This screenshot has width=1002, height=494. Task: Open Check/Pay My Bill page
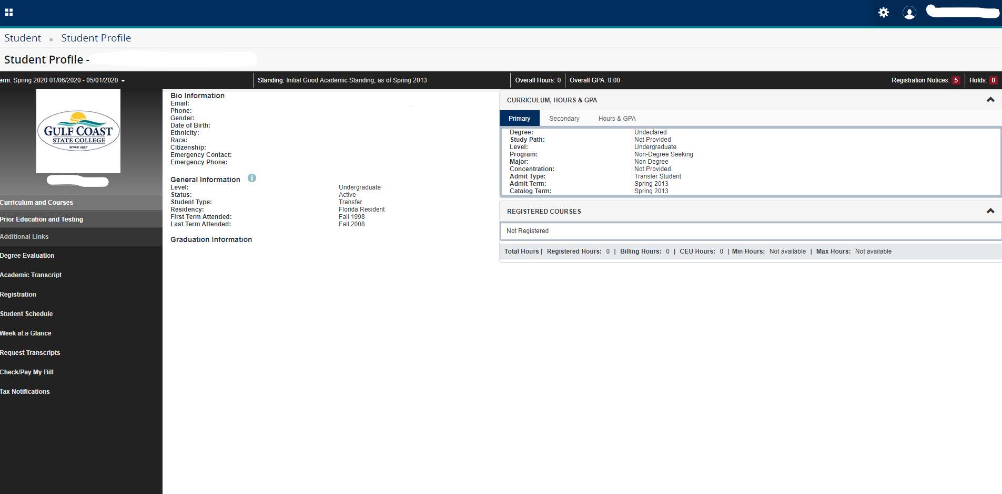click(27, 372)
